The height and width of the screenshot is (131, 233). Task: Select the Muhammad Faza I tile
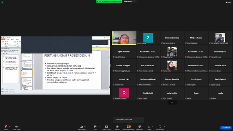tap(148, 79)
